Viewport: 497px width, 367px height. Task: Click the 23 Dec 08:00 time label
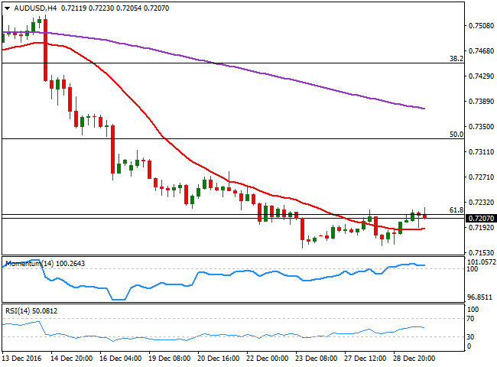coord(317,359)
